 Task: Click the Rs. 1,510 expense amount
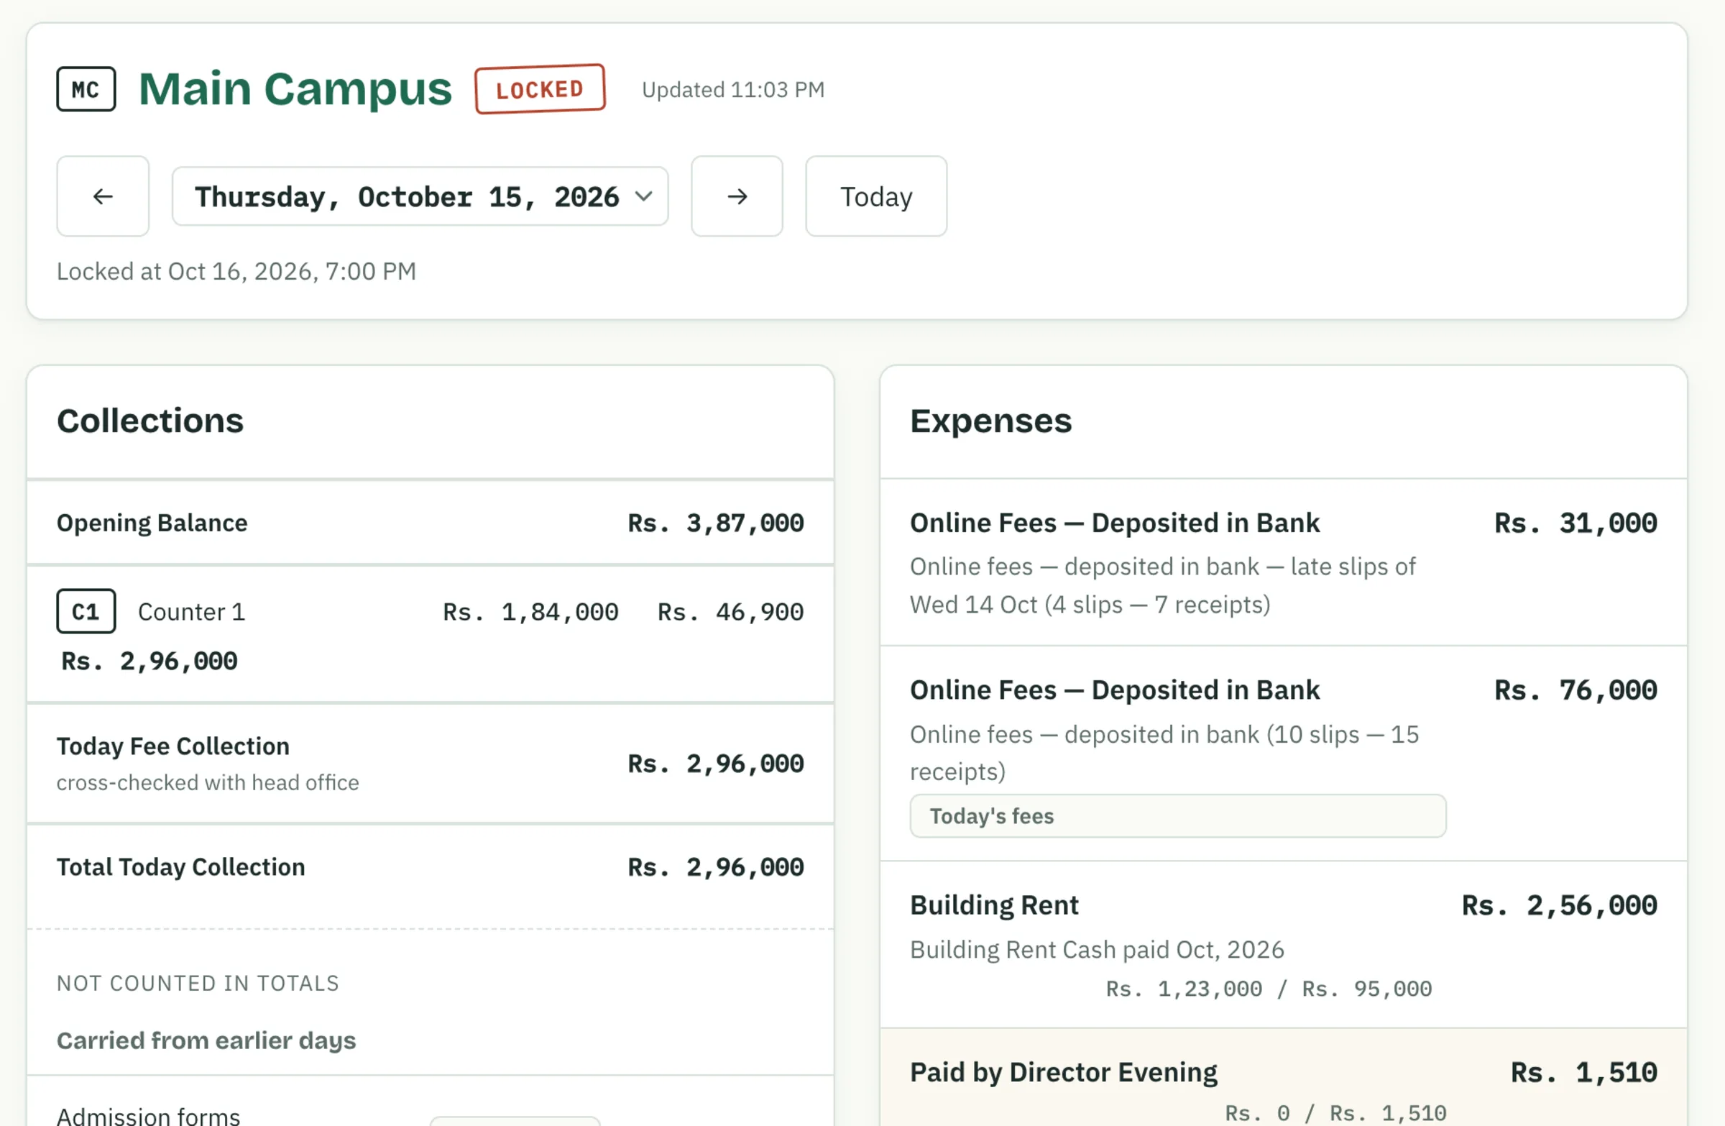pyautogui.click(x=1583, y=1072)
